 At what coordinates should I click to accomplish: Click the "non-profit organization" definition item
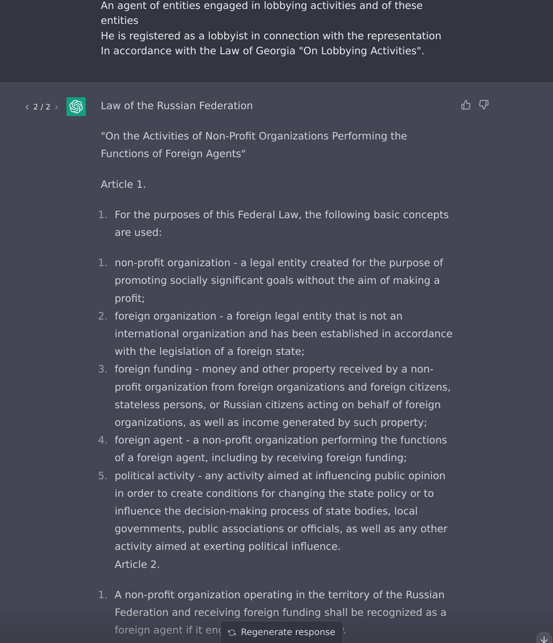pyautogui.click(x=277, y=280)
